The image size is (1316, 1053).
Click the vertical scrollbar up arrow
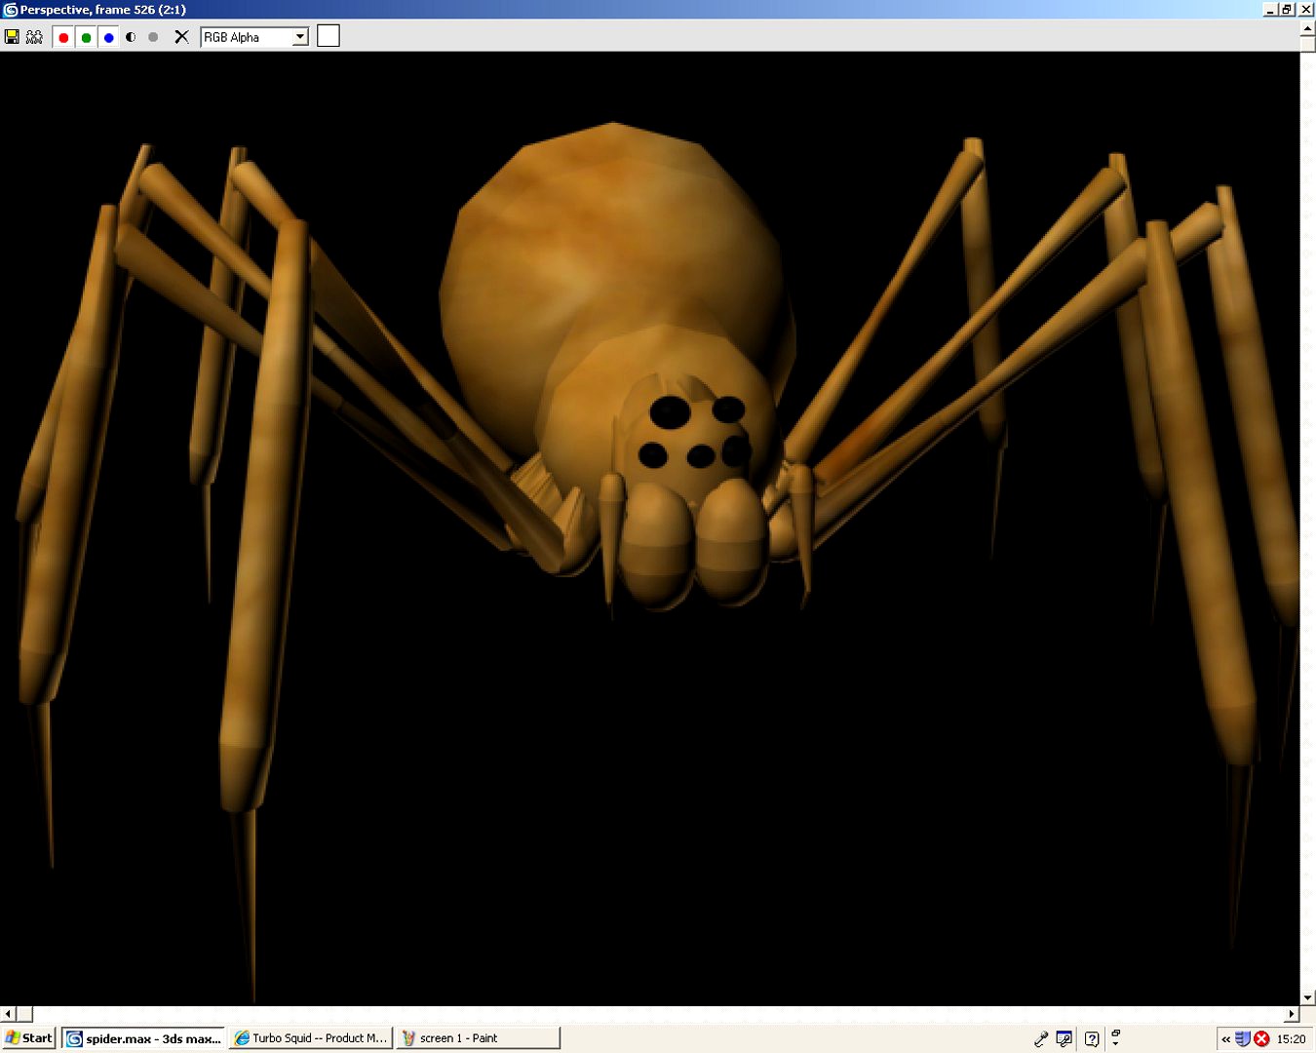[x=1308, y=28]
